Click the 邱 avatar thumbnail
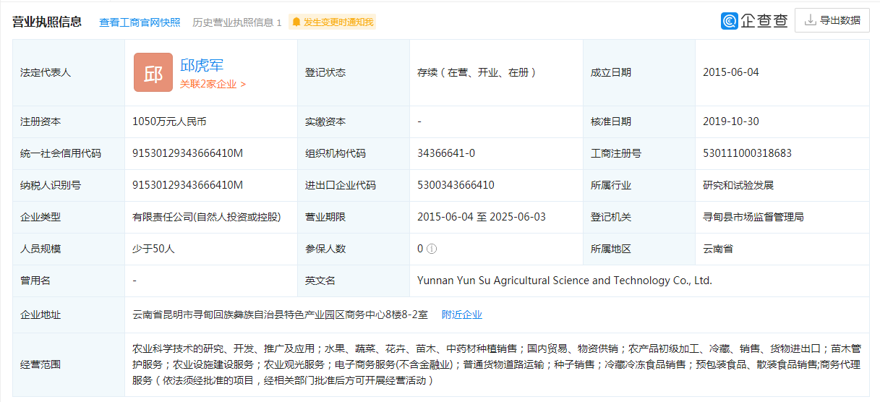The image size is (880, 402). pos(153,72)
